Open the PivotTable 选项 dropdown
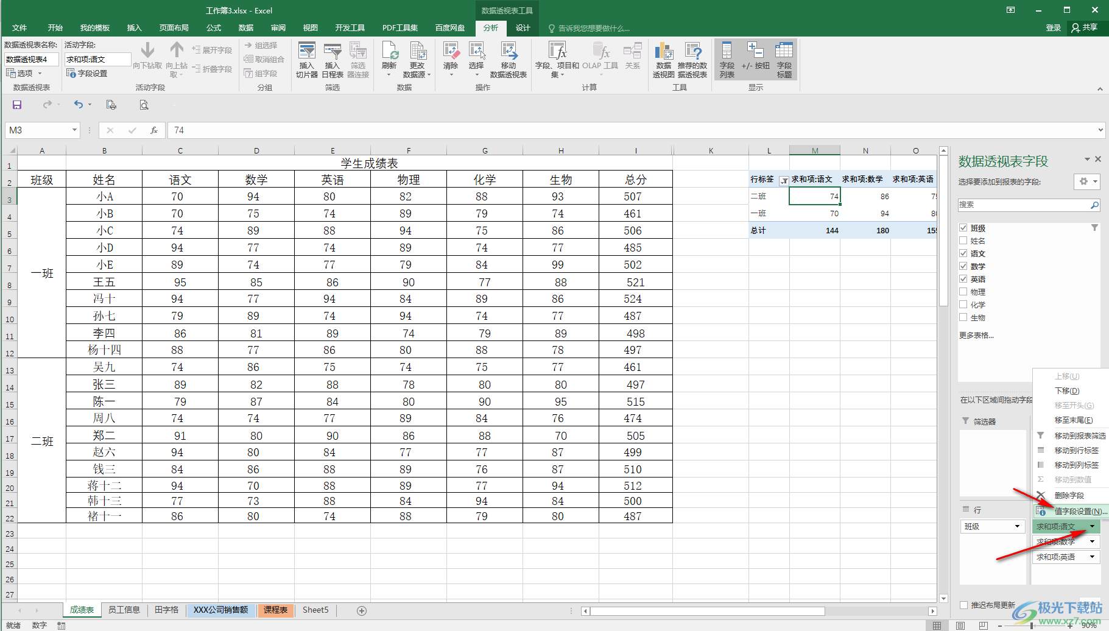The image size is (1109, 631). click(x=24, y=73)
